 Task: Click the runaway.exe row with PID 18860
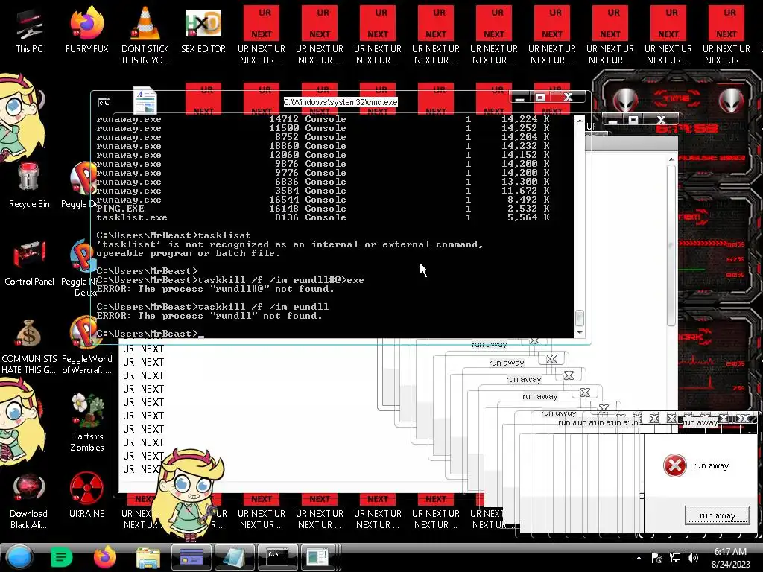(x=323, y=146)
